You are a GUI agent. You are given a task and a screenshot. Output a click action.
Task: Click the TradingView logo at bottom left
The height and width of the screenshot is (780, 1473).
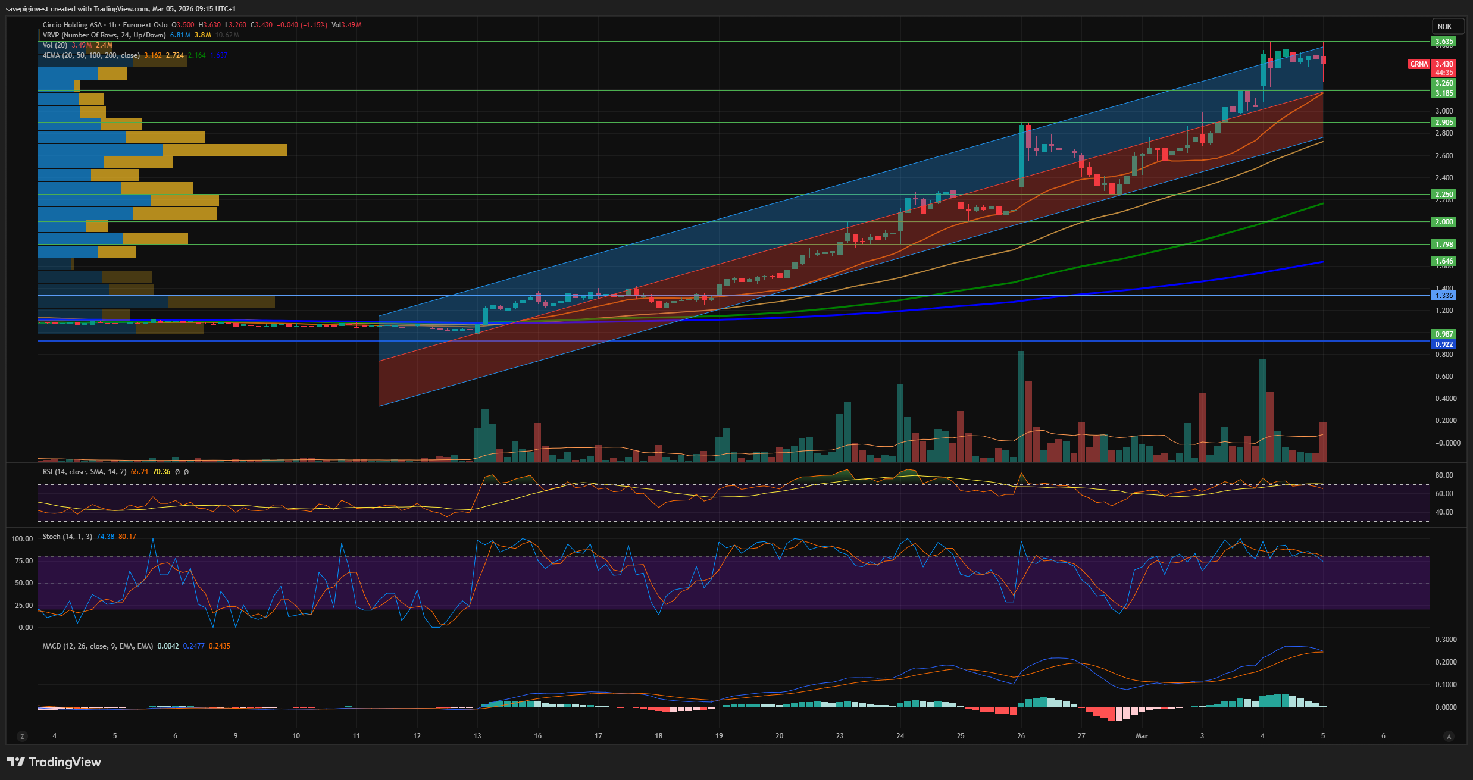(54, 762)
